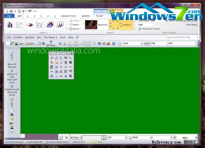Viewport: 205px width, 148px height.
Task: Switch to the Weather tab
Action: 86,16
